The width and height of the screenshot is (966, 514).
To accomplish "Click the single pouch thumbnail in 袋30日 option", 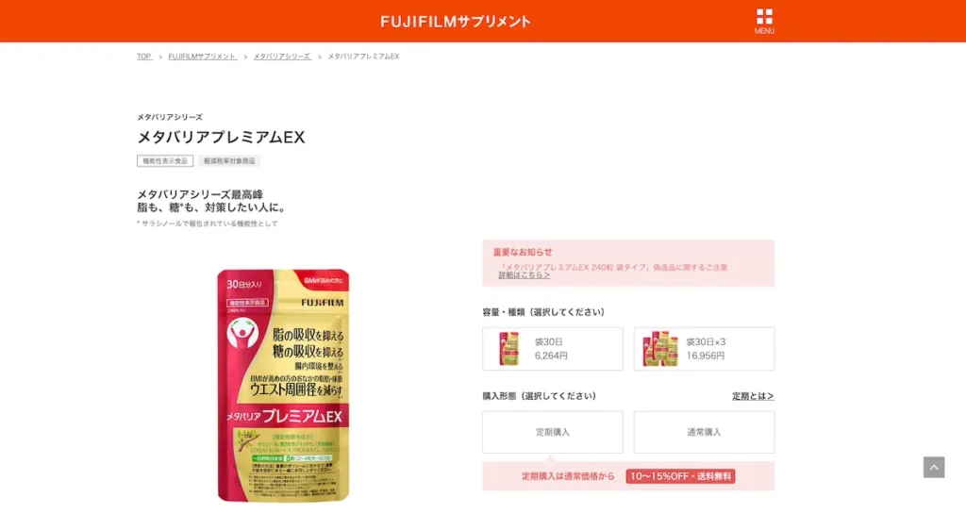I will [x=508, y=348].
